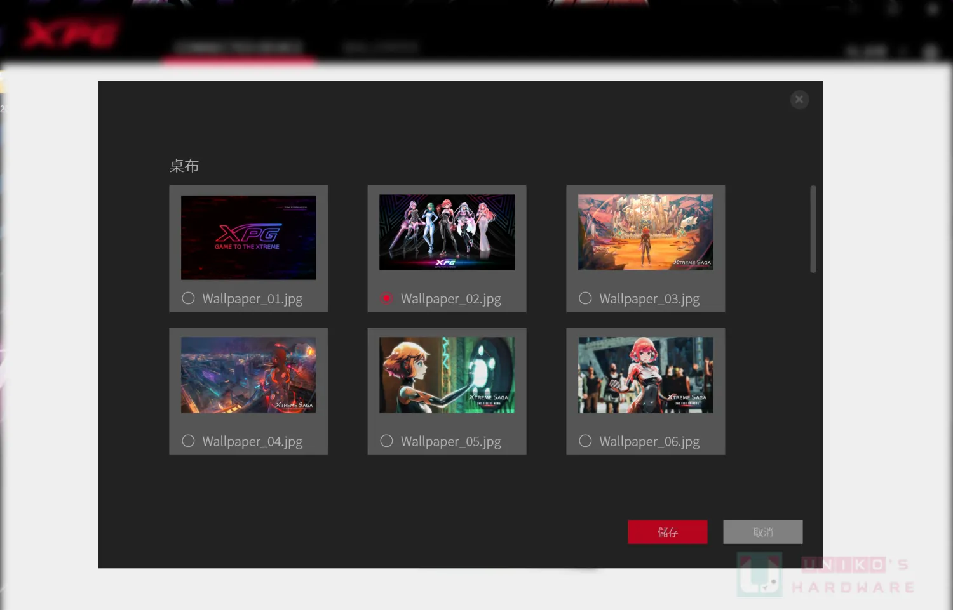Click the XPG logo thumbnail of Wallpaper_01
The height and width of the screenshot is (610, 953).
click(248, 237)
